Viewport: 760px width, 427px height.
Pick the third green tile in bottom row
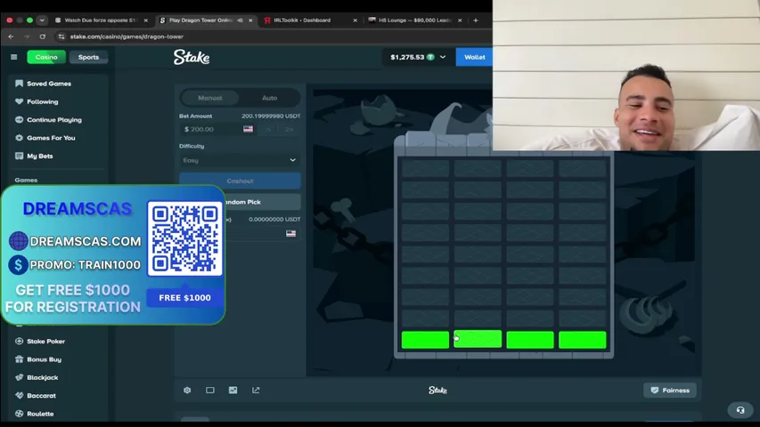tap(530, 340)
